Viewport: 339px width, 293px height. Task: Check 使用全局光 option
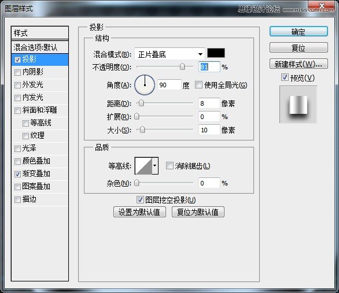pyautogui.click(x=198, y=84)
